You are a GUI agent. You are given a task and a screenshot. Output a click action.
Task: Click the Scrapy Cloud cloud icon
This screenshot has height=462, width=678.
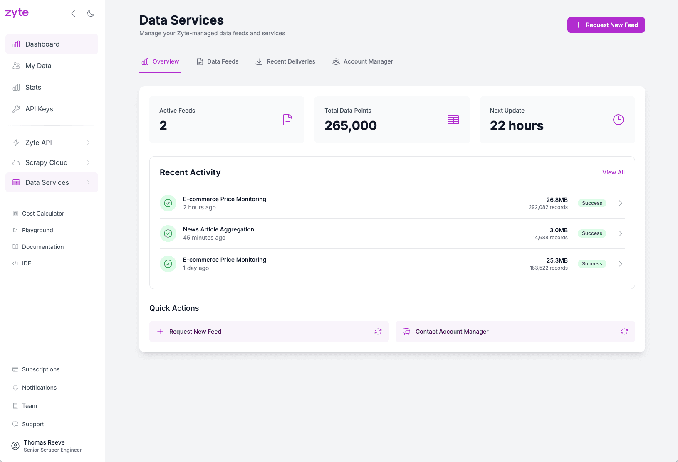point(16,162)
